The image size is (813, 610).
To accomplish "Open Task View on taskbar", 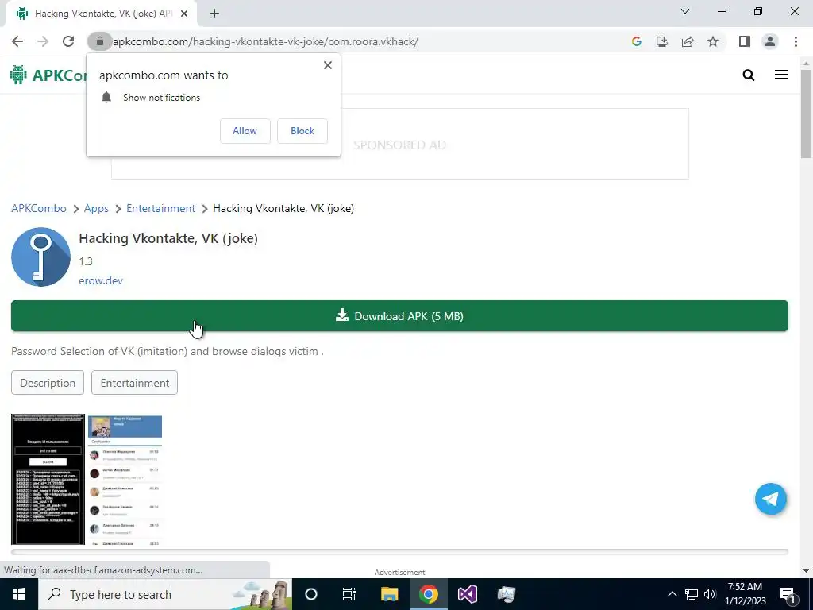I will point(349,594).
